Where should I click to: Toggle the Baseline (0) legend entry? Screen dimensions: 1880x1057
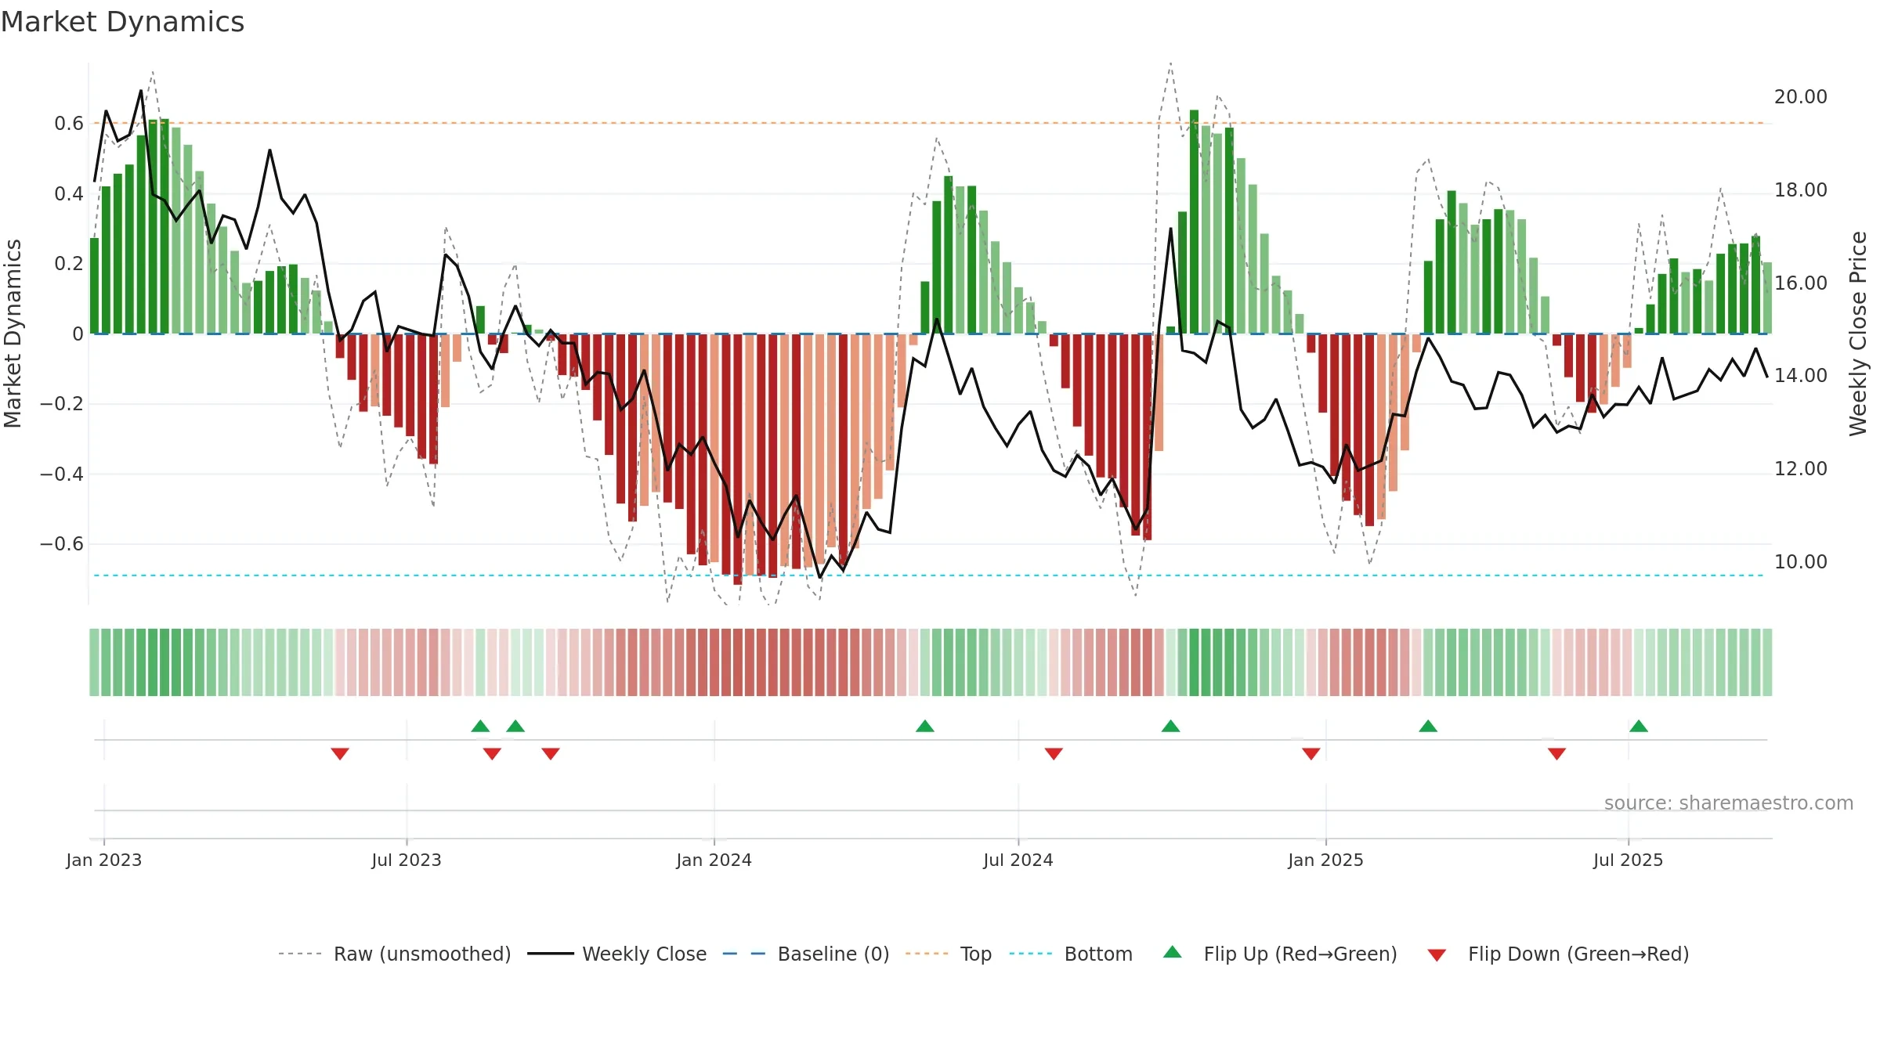[806, 954]
